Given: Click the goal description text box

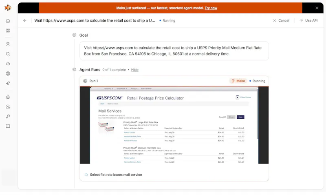Looking at the screenshot, I should [174, 51].
